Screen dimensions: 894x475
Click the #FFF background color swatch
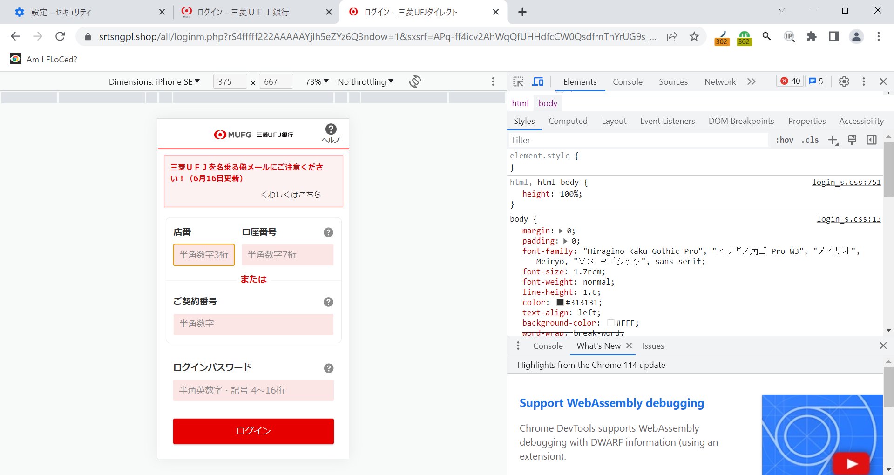tap(611, 323)
